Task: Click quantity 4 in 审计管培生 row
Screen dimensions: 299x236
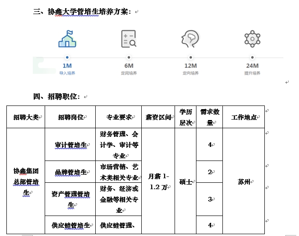Action: coord(209,144)
